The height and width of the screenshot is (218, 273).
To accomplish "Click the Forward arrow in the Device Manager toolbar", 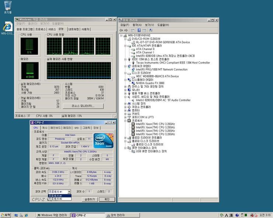I will pos(126,30).
